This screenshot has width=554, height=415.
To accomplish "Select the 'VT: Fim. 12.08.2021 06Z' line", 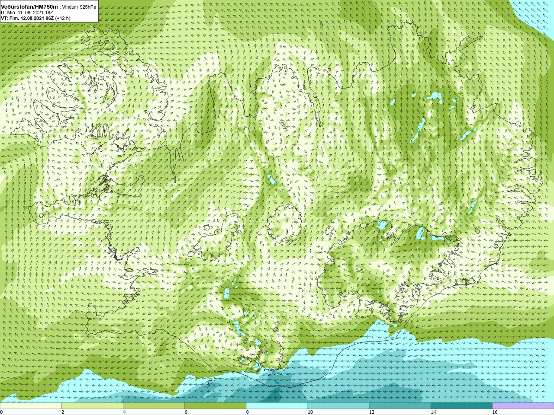I will point(27,19).
